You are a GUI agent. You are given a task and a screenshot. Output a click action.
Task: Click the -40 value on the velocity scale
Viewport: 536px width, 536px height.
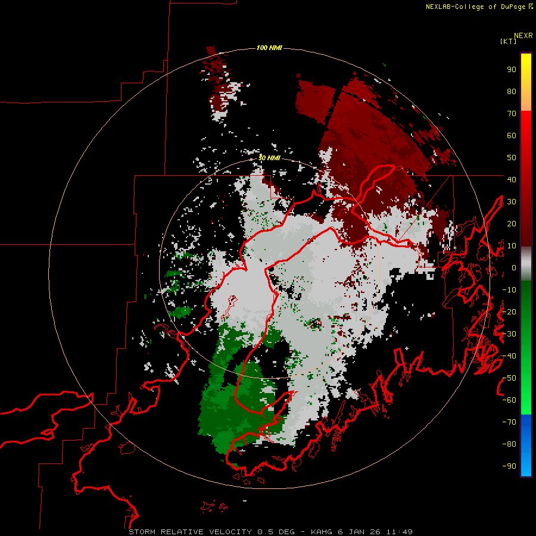point(509,356)
